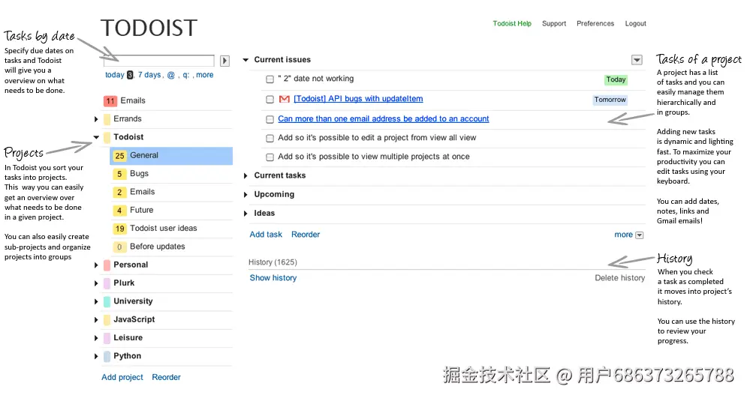Expand the Plurk project
The image size is (747, 398).
point(96,283)
